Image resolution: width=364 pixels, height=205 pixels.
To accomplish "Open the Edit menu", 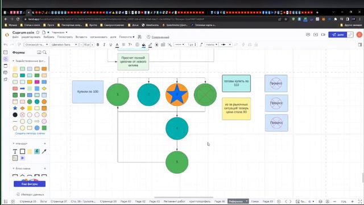I will point(31,37).
